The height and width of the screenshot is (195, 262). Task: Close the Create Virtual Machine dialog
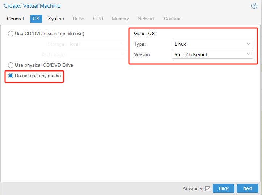(254, 6)
